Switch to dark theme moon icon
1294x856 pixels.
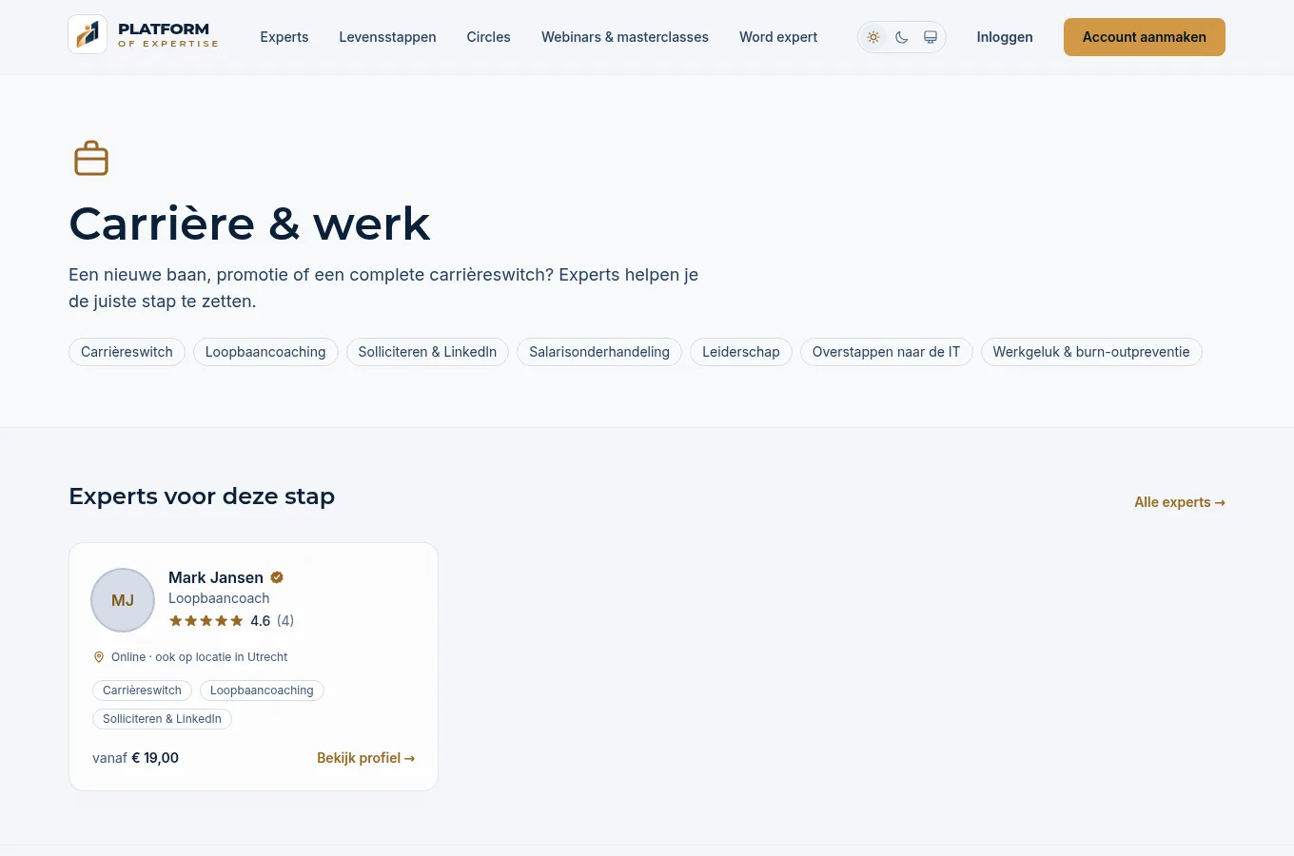click(x=902, y=37)
